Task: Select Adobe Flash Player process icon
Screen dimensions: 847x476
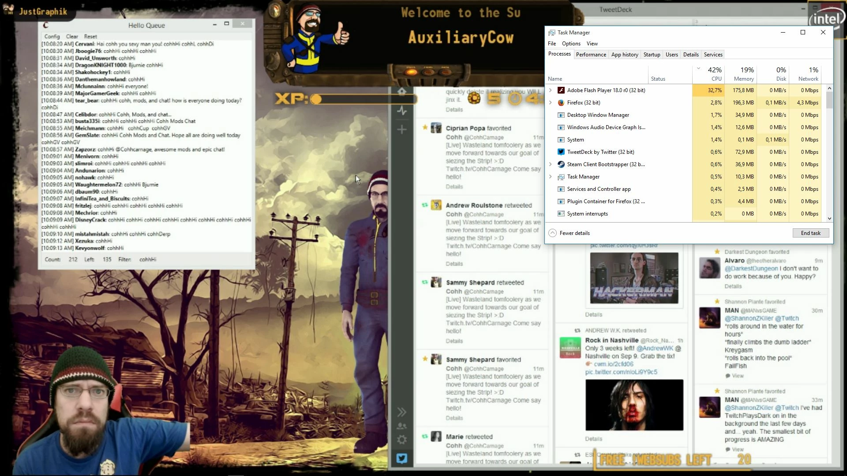Action: click(561, 90)
